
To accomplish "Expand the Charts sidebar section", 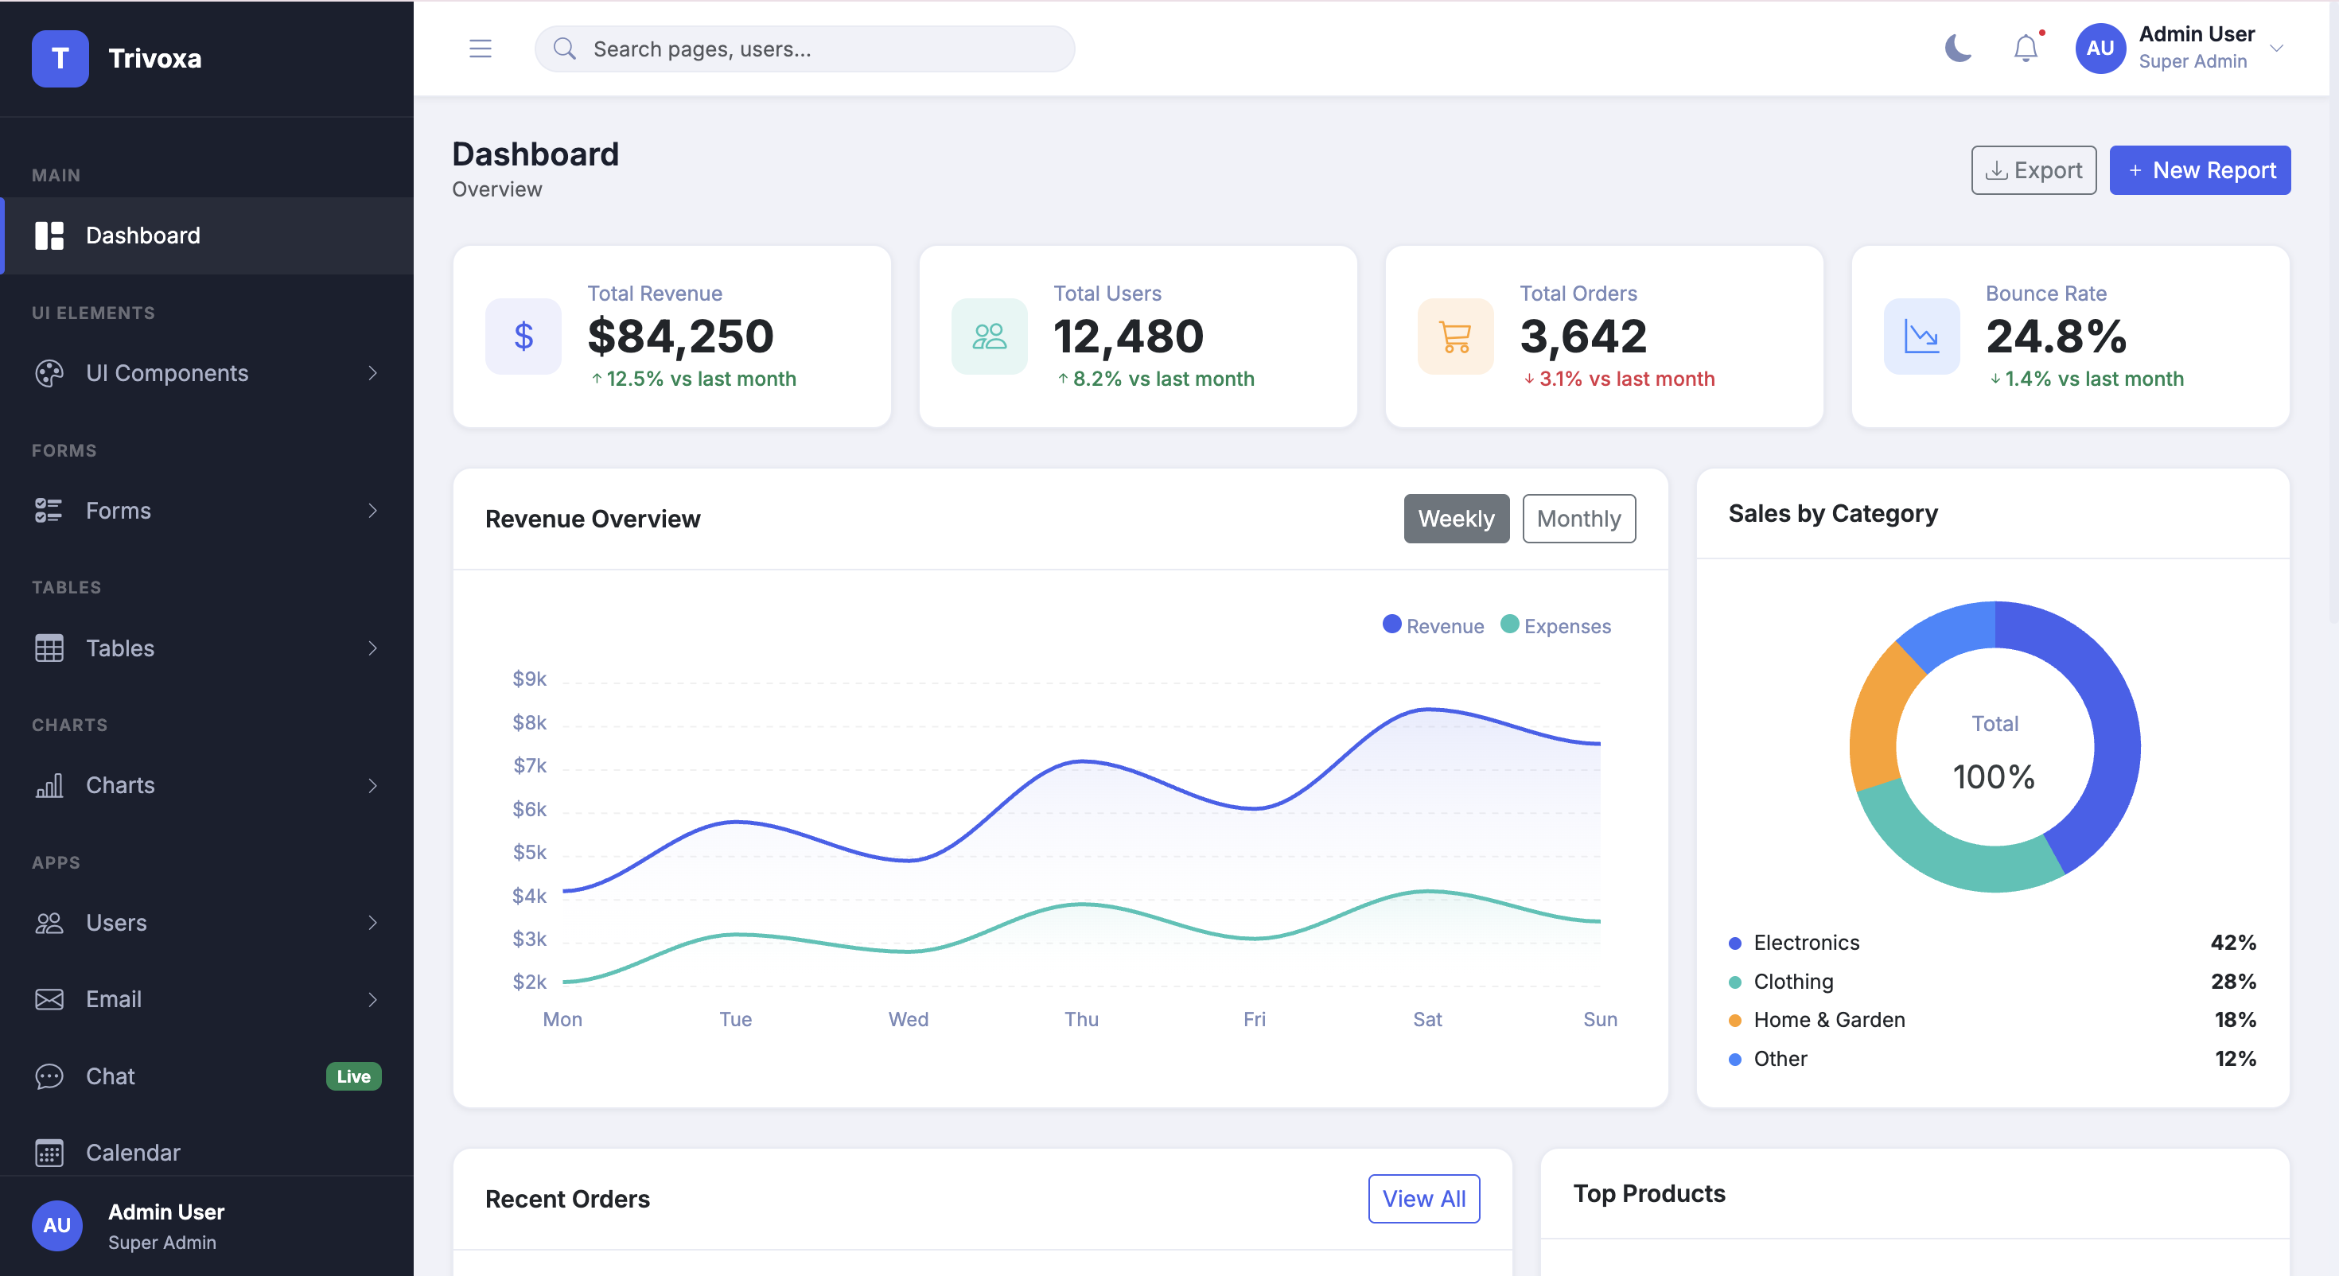I will 207,784.
